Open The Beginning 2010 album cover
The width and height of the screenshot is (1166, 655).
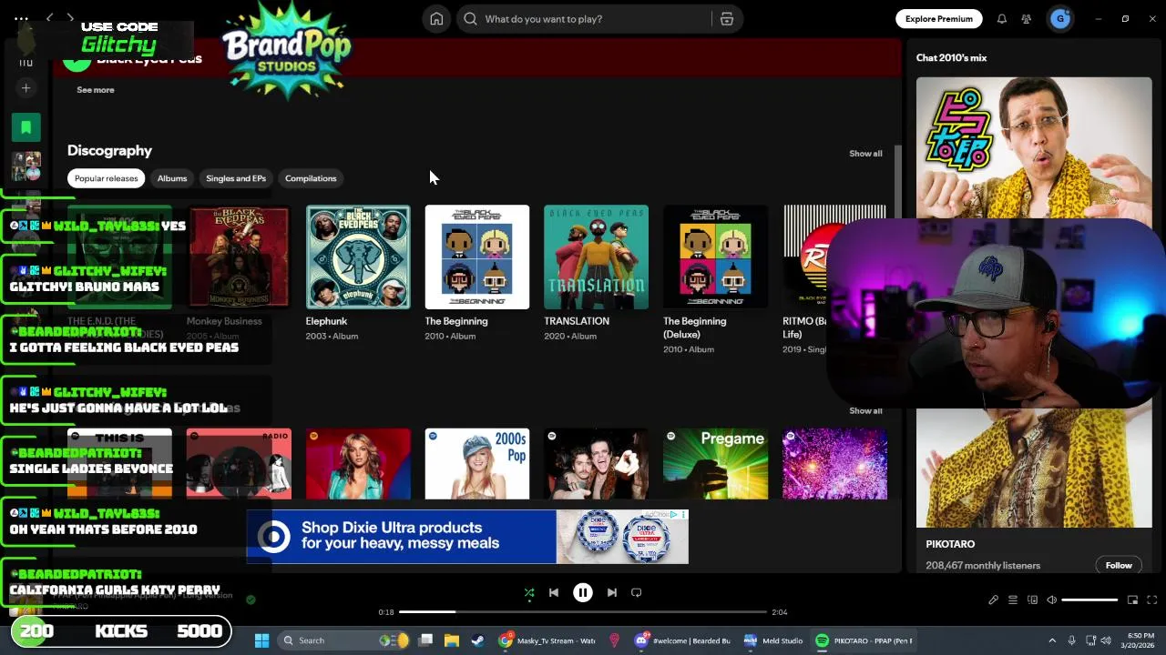point(477,257)
